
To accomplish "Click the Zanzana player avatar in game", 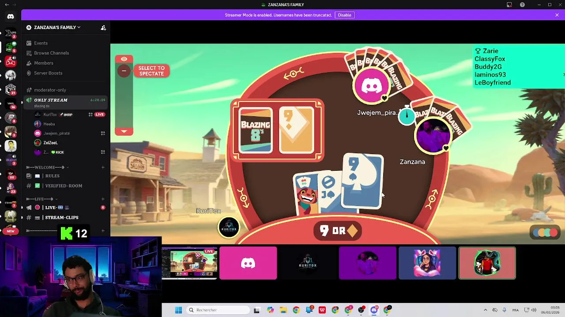I will [x=433, y=135].
